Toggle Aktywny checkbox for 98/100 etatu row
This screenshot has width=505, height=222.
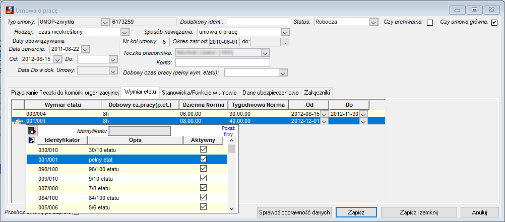[203, 169]
